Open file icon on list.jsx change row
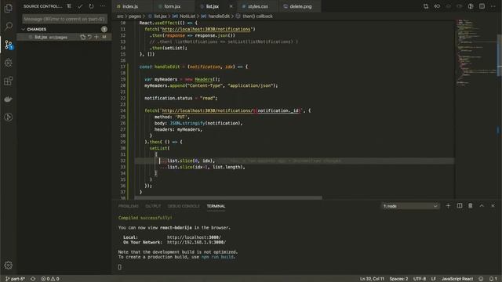Image resolution: width=502 pixels, height=282 pixels. pos(82,37)
